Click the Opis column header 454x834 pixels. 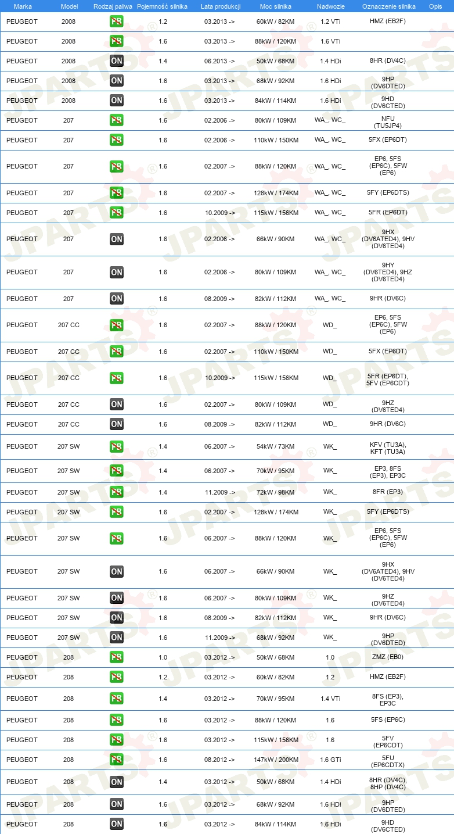[435, 6]
